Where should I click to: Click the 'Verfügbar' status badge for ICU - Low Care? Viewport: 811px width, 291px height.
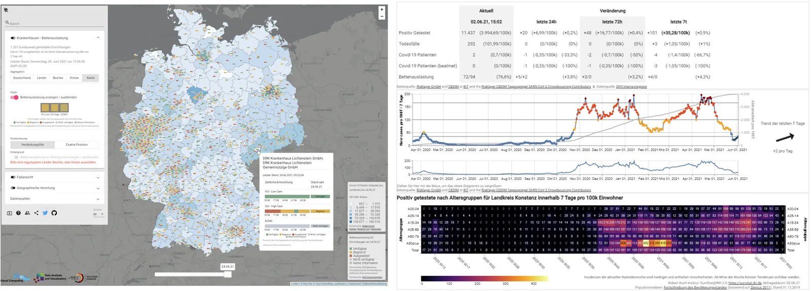pos(320,197)
